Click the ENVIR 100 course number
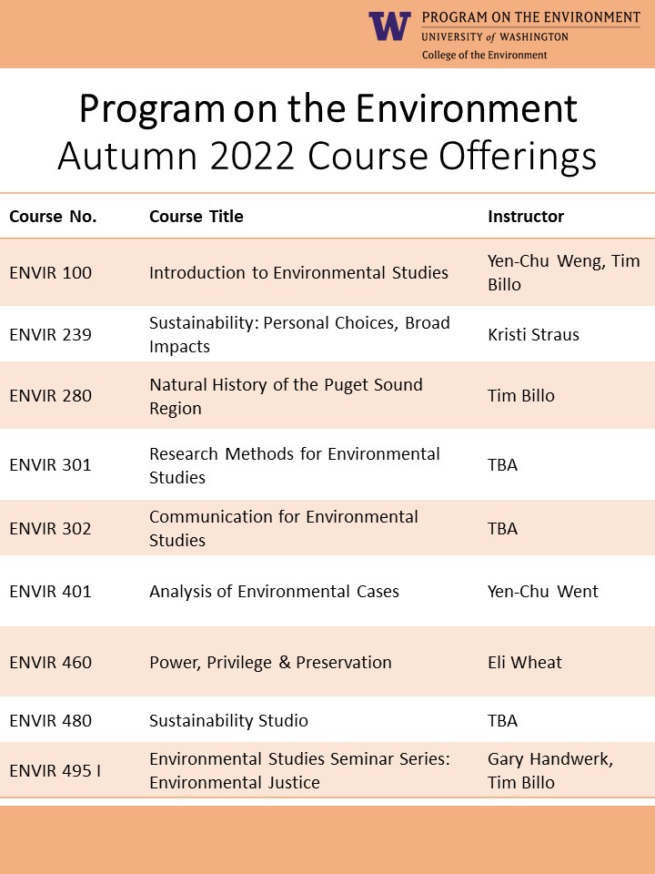 pyautogui.click(x=51, y=272)
